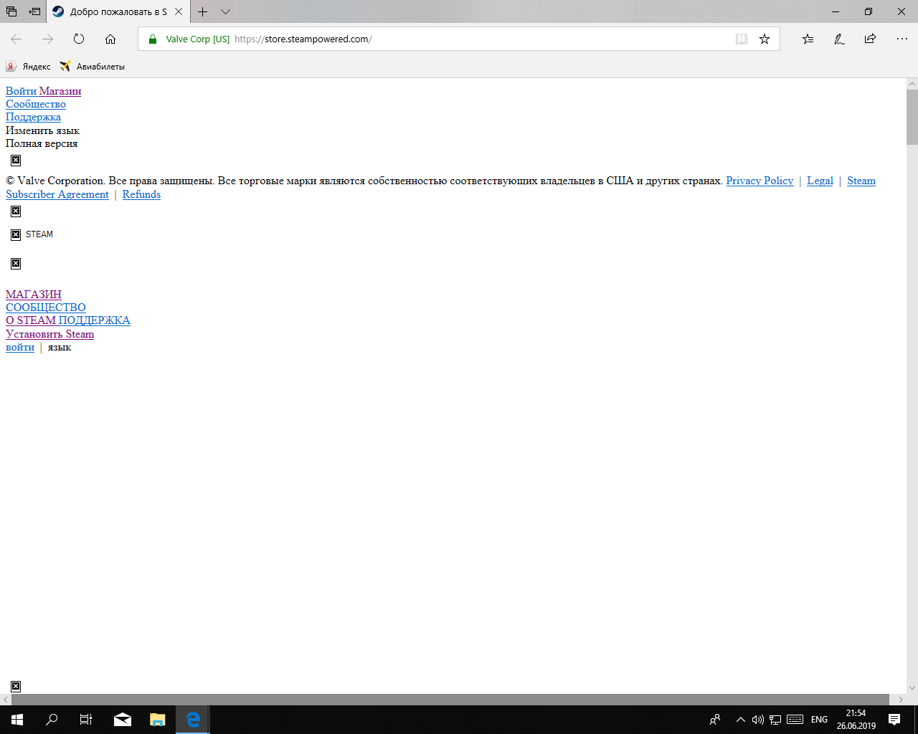
Task: Open the volume control tray icon
Action: tap(758, 720)
